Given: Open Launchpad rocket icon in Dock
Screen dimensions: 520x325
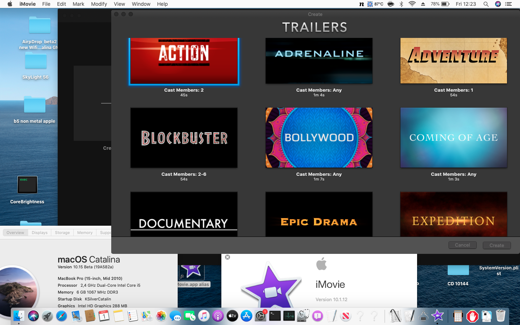Looking at the screenshot, I should tap(47, 316).
